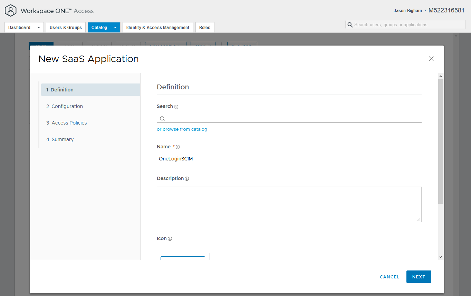Click the info icon next to Description

[x=187, y=178]
